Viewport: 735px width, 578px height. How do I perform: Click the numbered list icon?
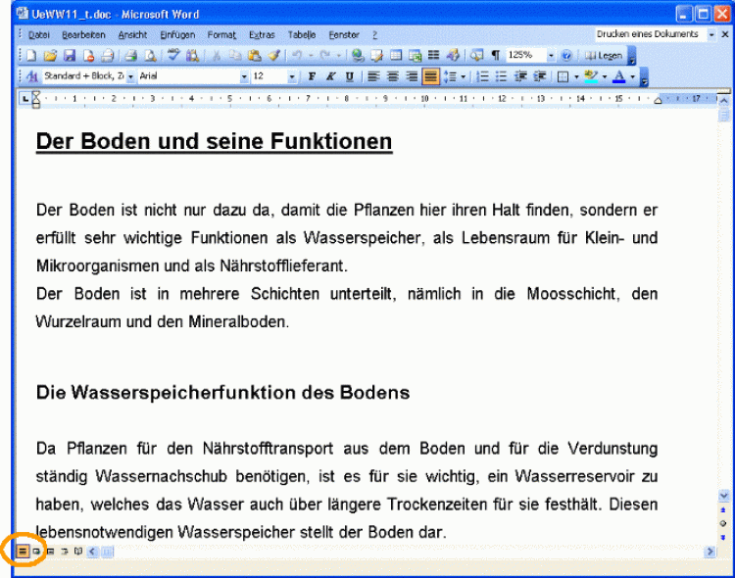point(482,76)
